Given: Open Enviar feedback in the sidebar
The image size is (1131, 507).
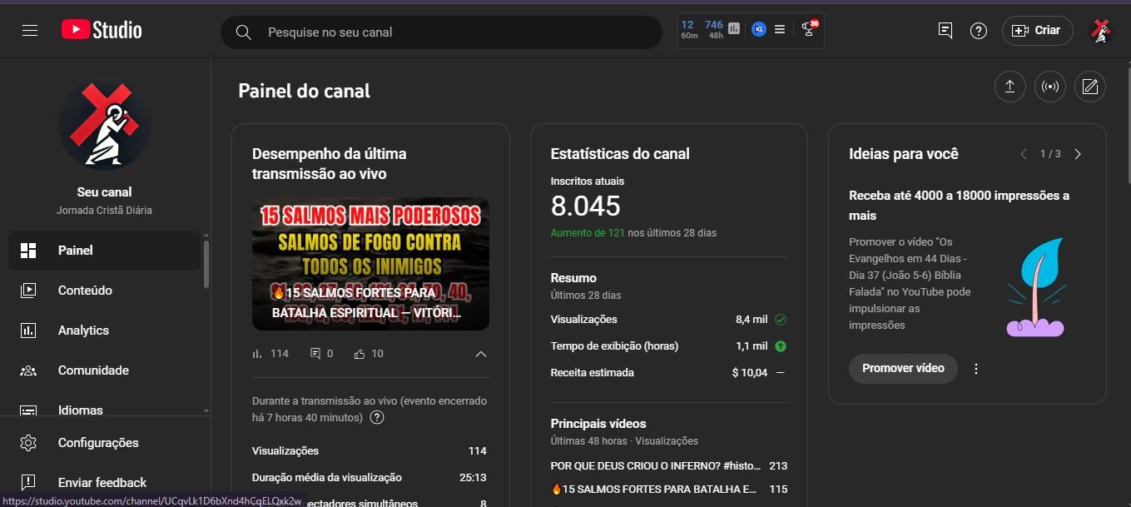Looking at the screenshot, I should pyautogui.click(x=104, y=483).
